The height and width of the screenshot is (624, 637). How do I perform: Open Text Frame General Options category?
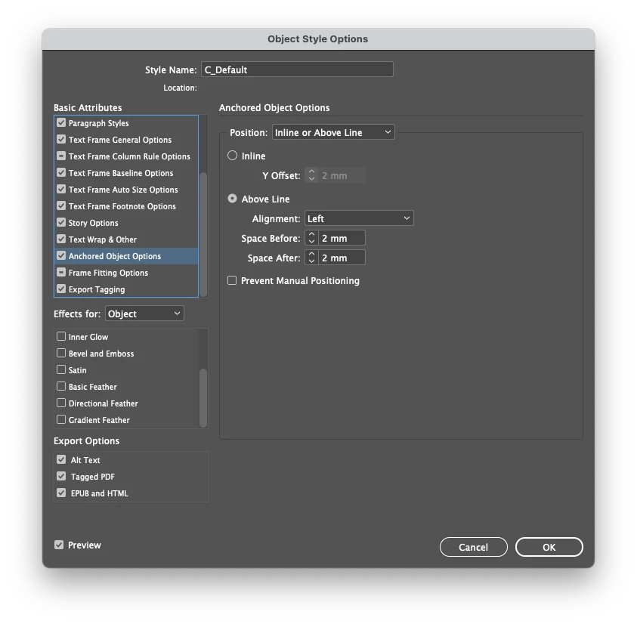coord(120,140)
